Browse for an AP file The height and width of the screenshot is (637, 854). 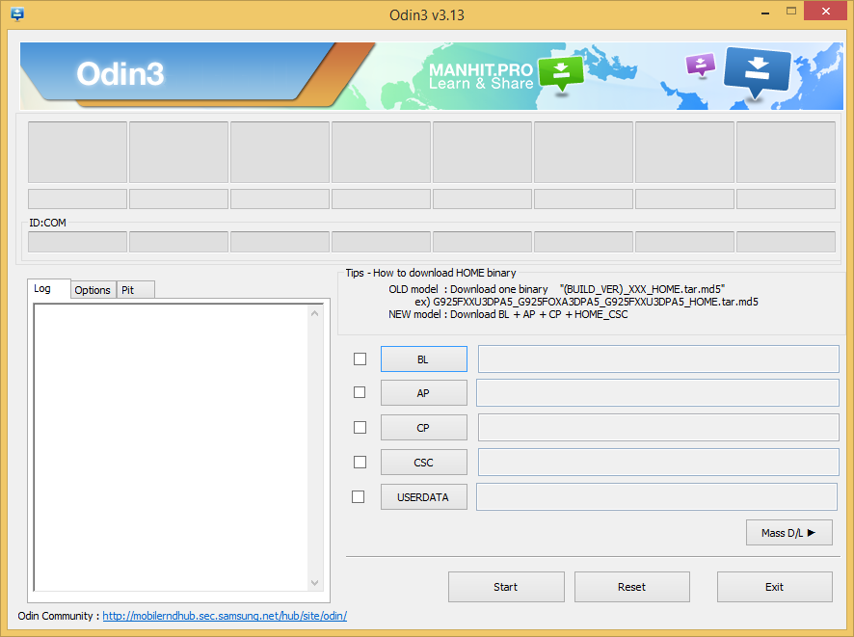pos(424,393)
